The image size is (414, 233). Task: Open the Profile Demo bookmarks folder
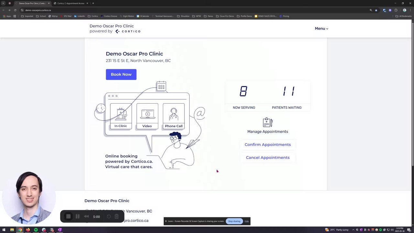click(x=245, y=16)
